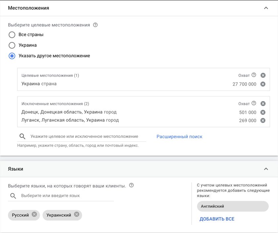Screen dimensions: 278x233
Task: Remove the Украинский language chip
Action: tap(77, 214)
